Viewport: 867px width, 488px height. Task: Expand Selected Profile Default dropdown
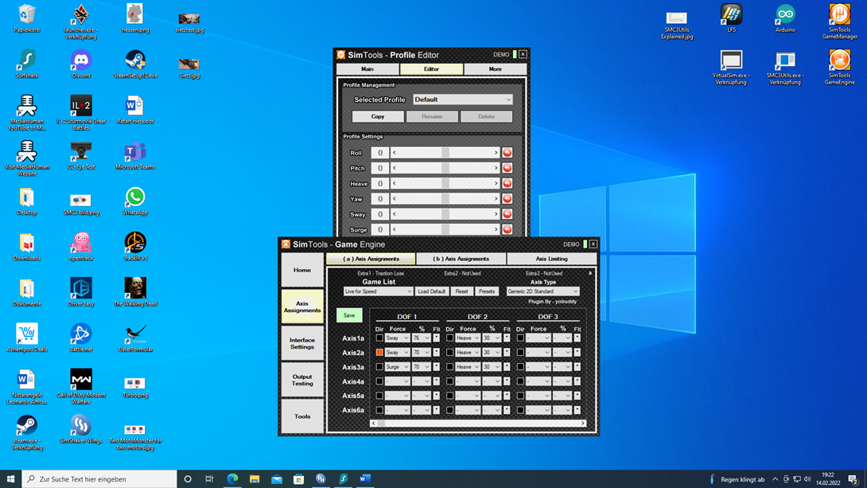463,100
